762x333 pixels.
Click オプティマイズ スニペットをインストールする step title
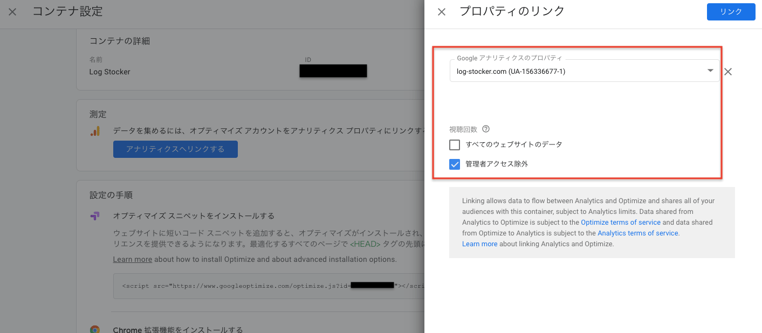194,216
